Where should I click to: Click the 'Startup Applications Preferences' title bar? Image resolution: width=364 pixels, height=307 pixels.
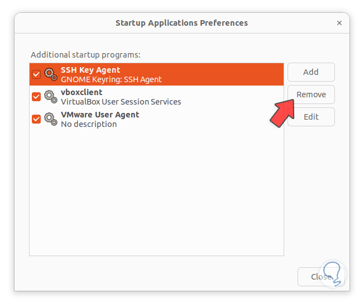181,23
